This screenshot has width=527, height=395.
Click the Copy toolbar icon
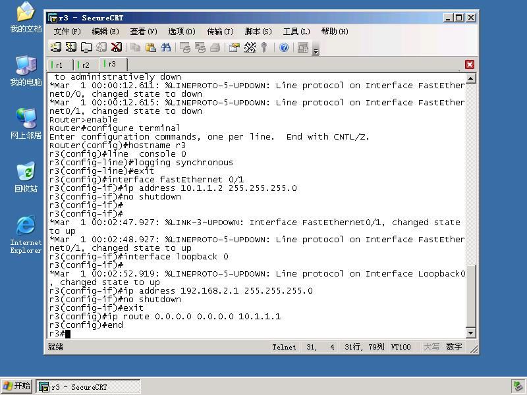(135, 47)
